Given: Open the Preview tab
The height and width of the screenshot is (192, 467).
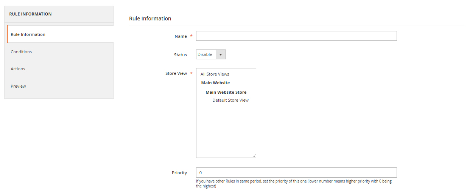Looking at the screenshot, I should [x=18, y=86].
